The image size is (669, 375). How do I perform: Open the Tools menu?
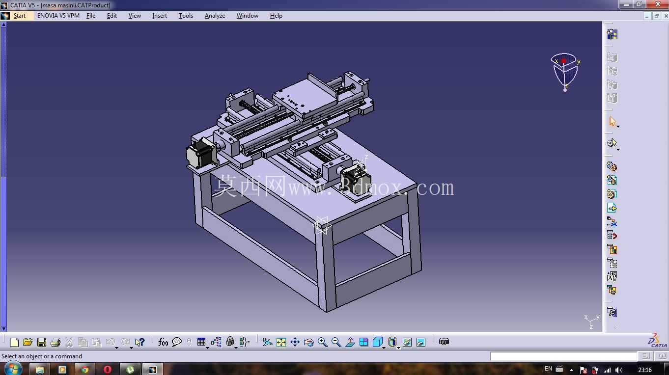186,16
